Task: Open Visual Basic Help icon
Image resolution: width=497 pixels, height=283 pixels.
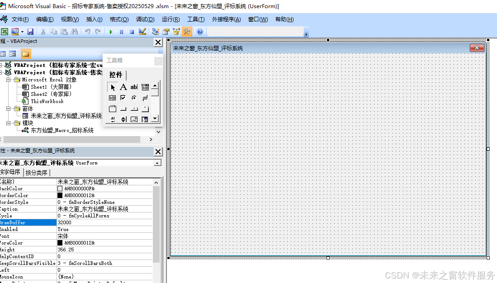Action: pos(200,31)
